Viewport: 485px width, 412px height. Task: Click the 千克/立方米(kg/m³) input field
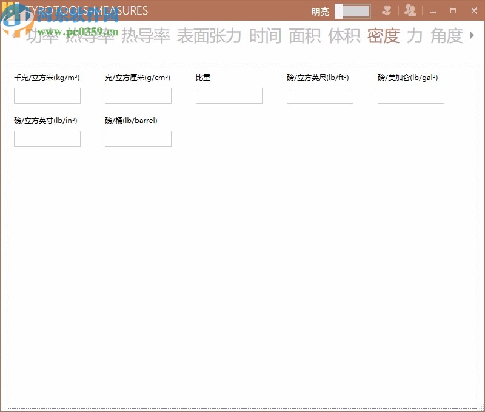[47, 95]
